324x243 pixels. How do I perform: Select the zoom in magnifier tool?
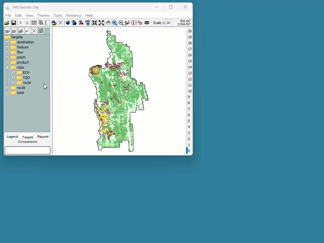[x=115, y=23]
